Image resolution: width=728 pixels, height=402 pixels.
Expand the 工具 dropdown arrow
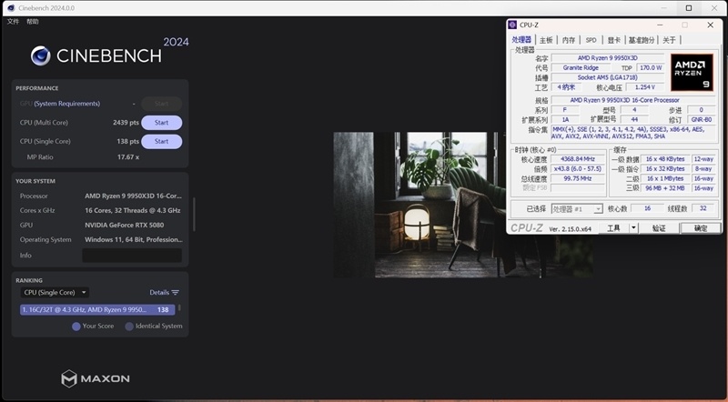633,228
